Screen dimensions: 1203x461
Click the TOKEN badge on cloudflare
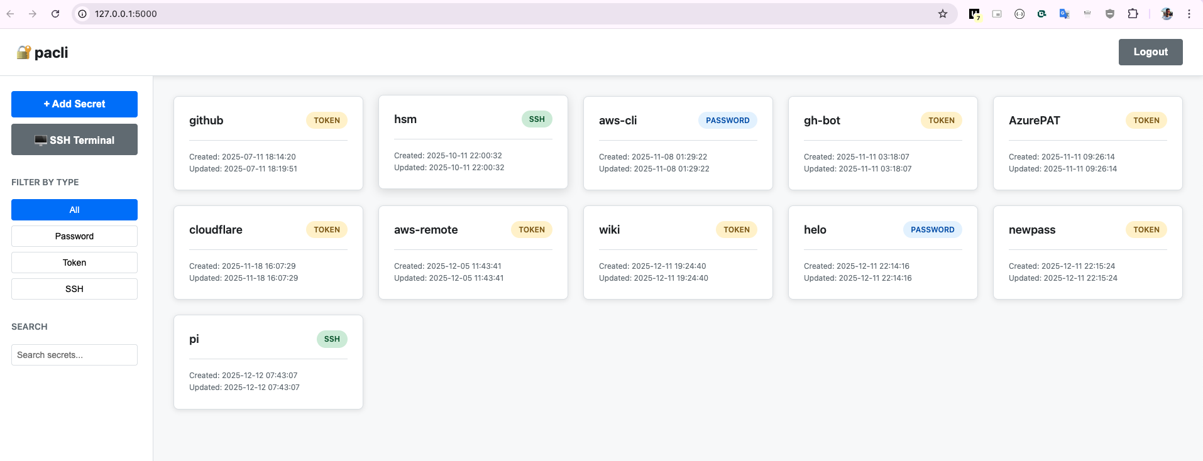coord(327,230)
